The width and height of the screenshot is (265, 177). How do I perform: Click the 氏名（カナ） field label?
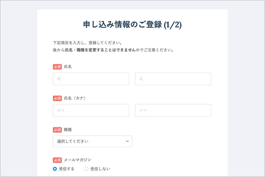[74, 98]
